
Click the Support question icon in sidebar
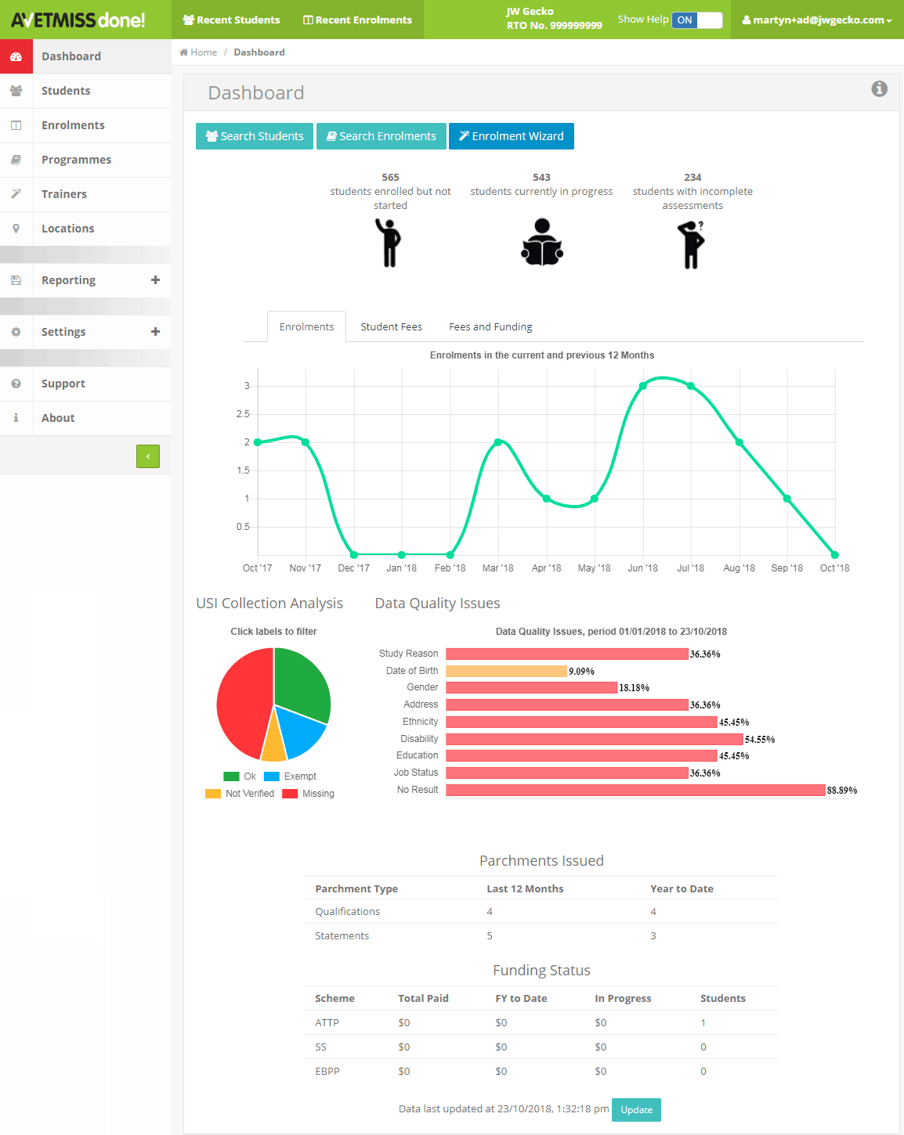tap(16, 384)
